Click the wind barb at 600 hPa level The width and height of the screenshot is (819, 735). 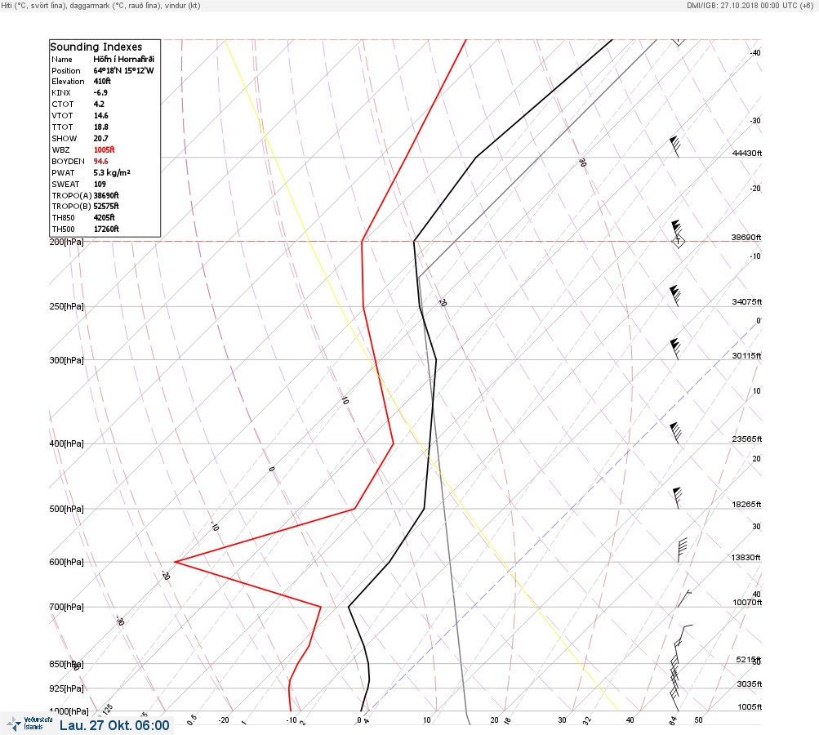pos(682,550)
